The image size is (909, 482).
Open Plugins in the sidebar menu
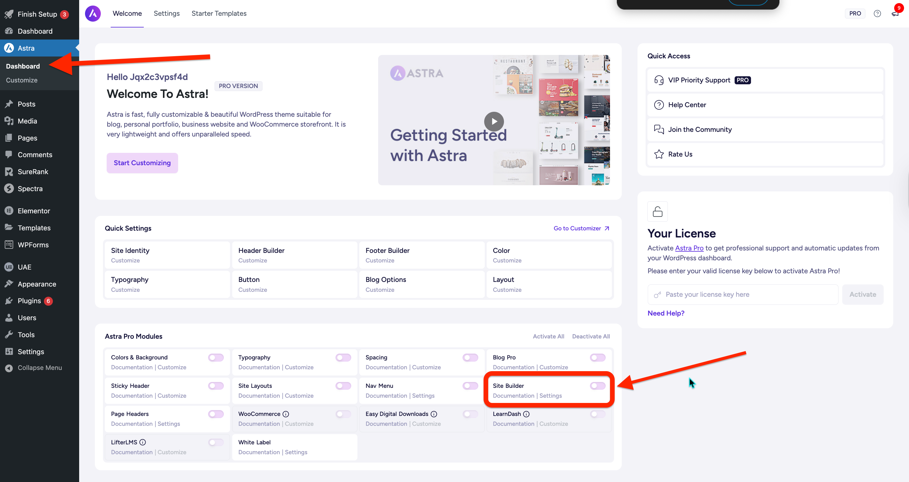click(x=29, y=301)
